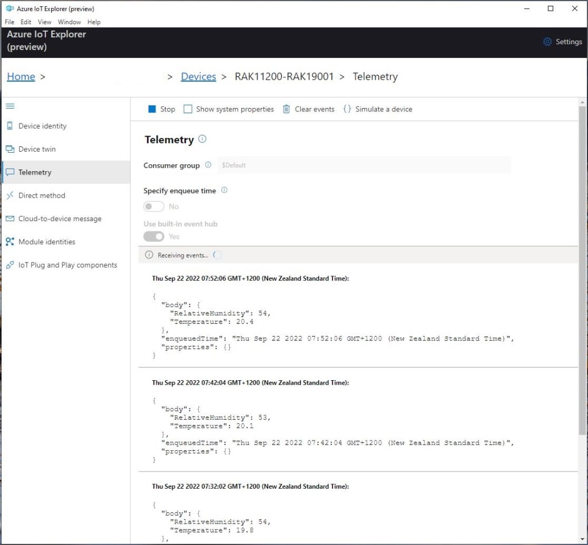Click the Stop telemetry button

(x=161, y=109)
